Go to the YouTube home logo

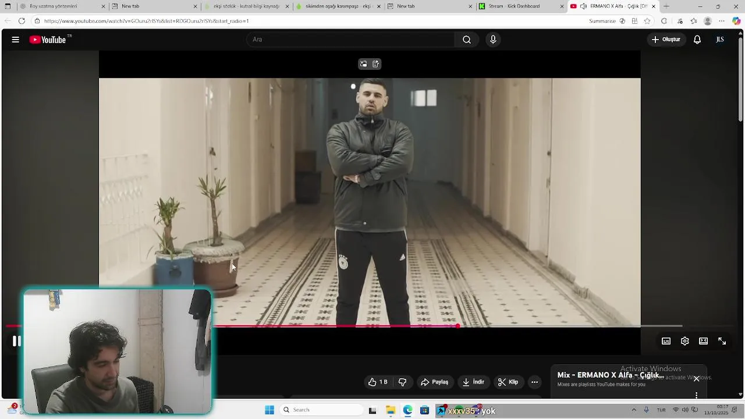coord(48,40)
